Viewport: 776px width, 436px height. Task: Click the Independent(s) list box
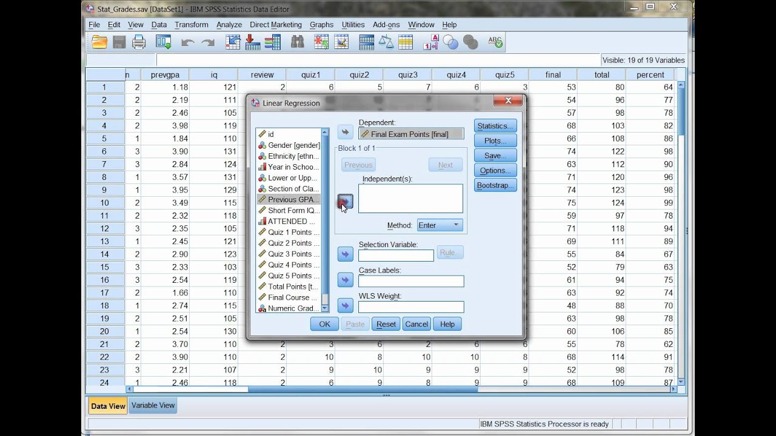(x=410, y=199)
